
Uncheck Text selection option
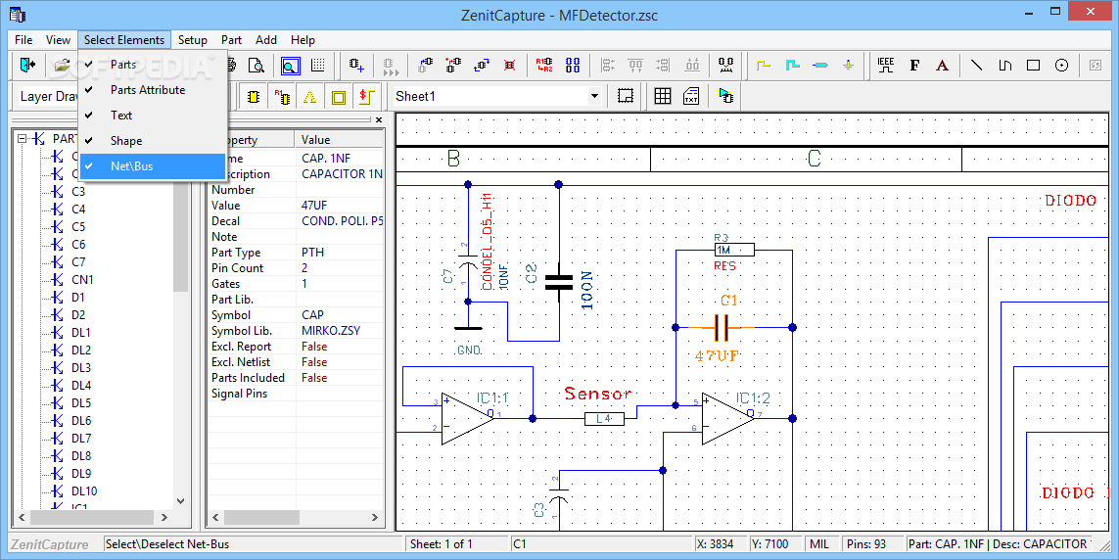(x=153, y=115)
